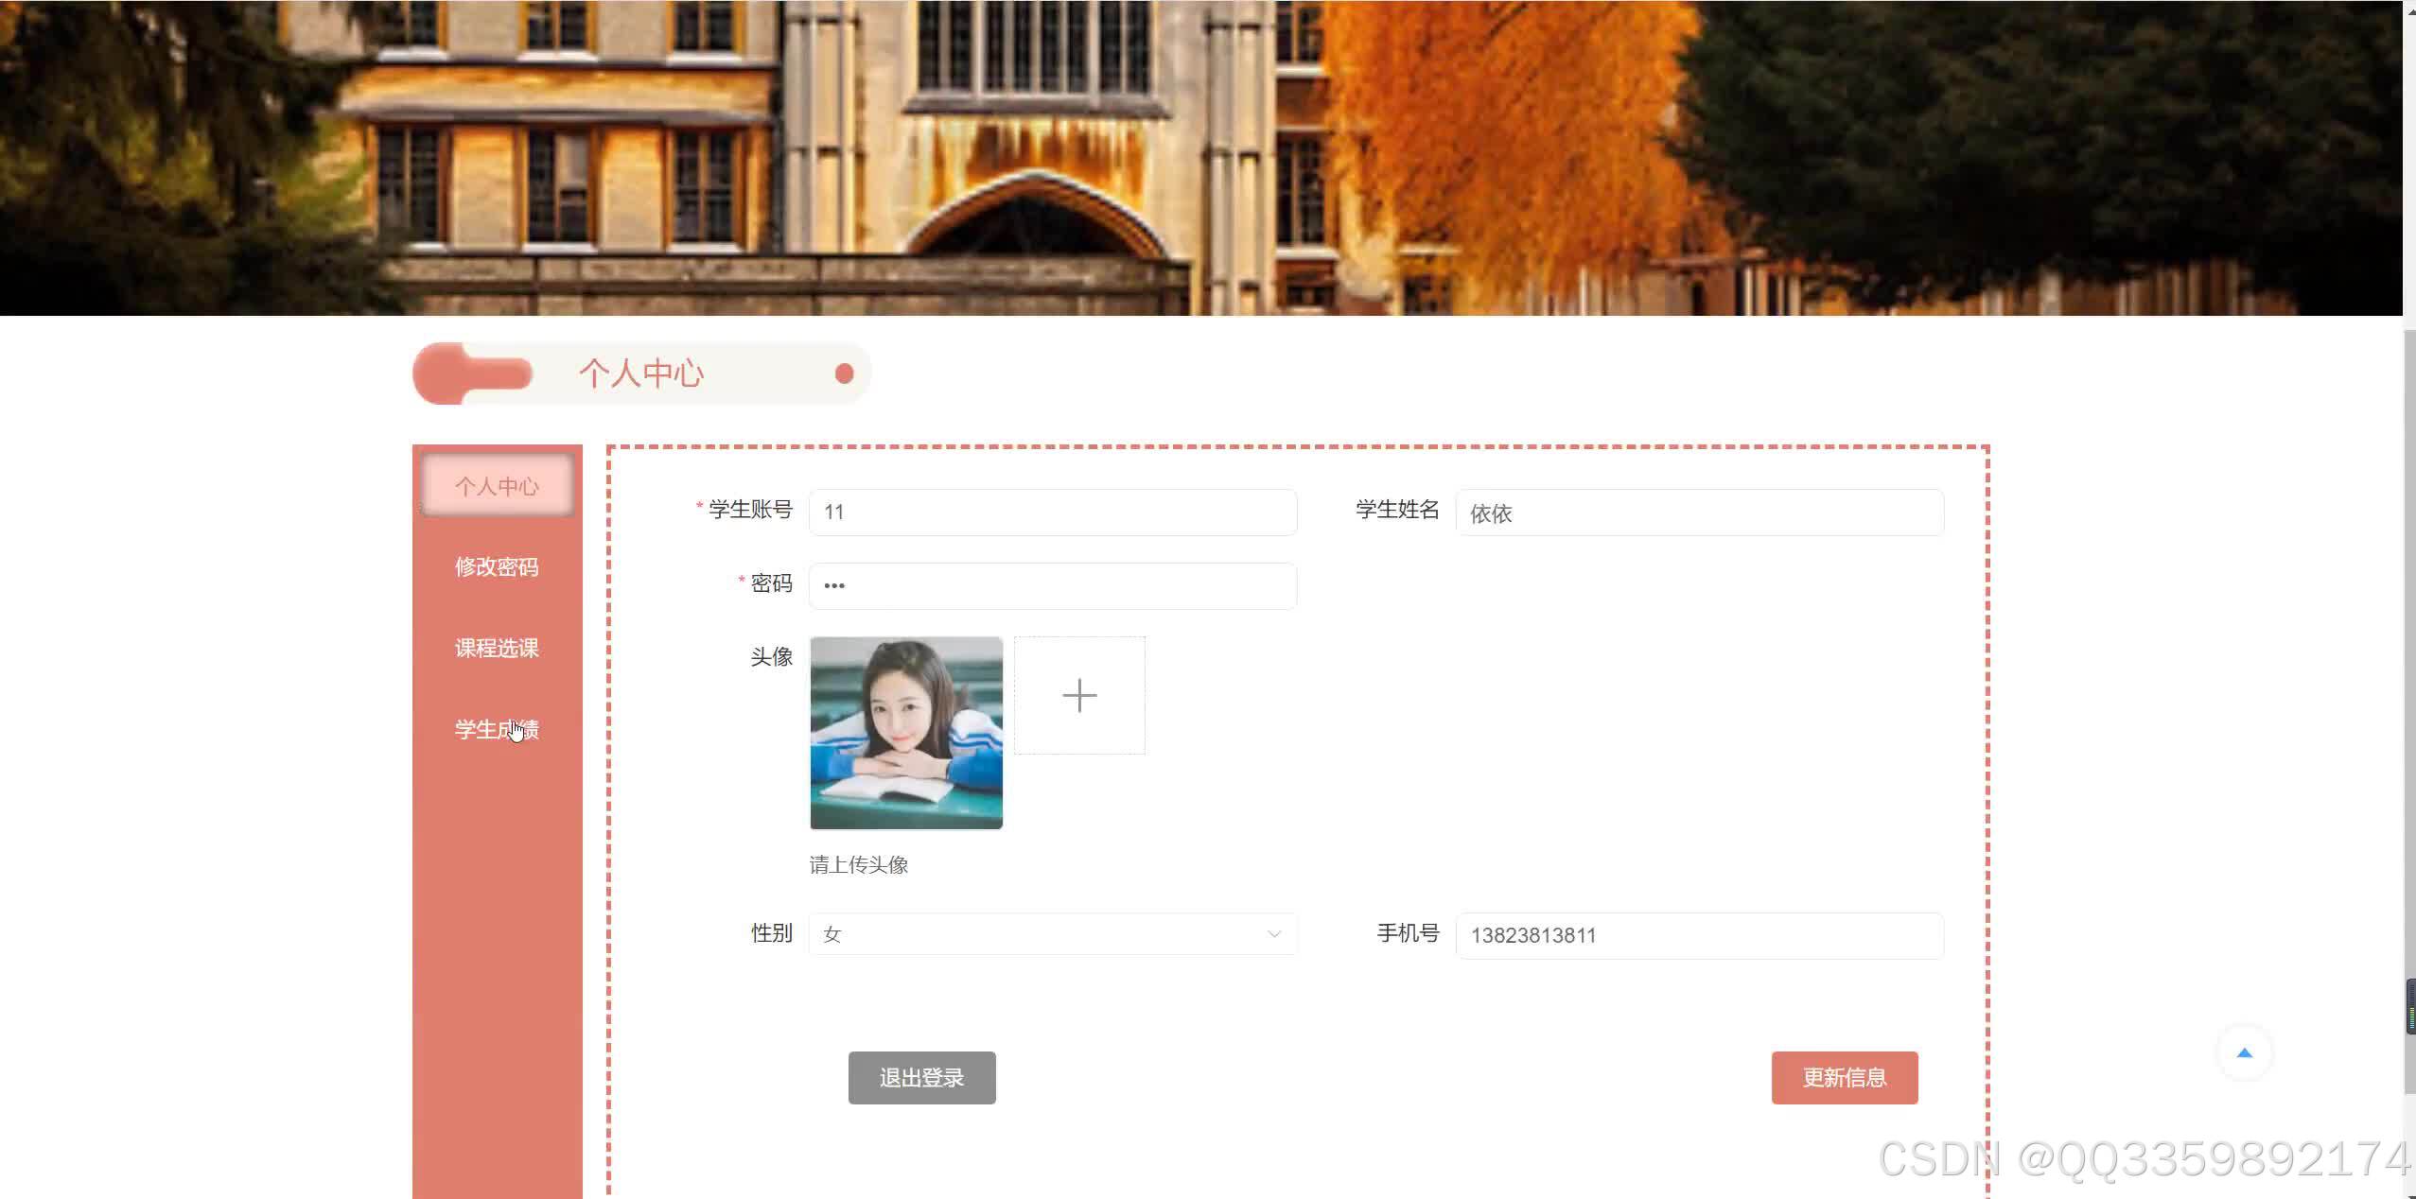Click into the 密码 password field
Image resolution: width=2416 pixels, height=1199 pixels.
(1052, 586)
